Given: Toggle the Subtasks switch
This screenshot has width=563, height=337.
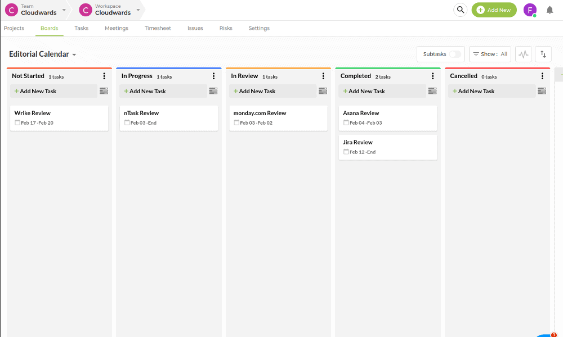Looking at the screenshot, I should point(455,54).
